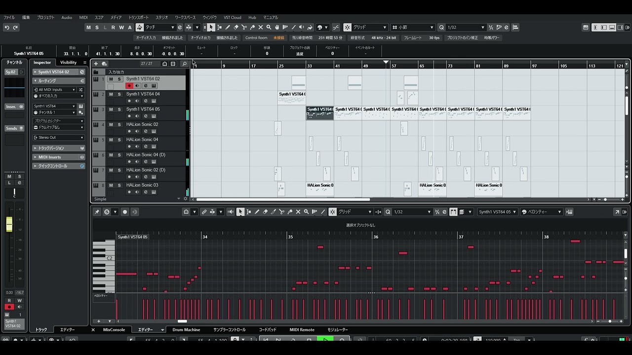Select the Zoom magnifier tool in main toolbar
The image size is (632, 355).
click(x=269, y=28)
